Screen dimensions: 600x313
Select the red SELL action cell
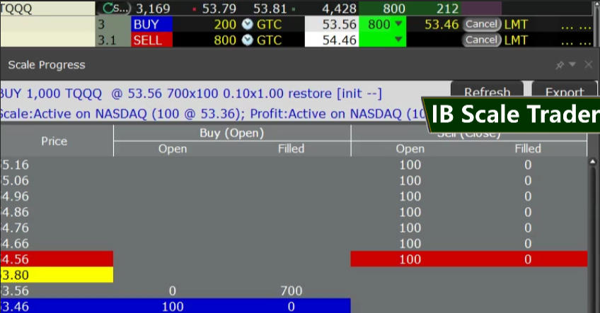tap(151, 40)
